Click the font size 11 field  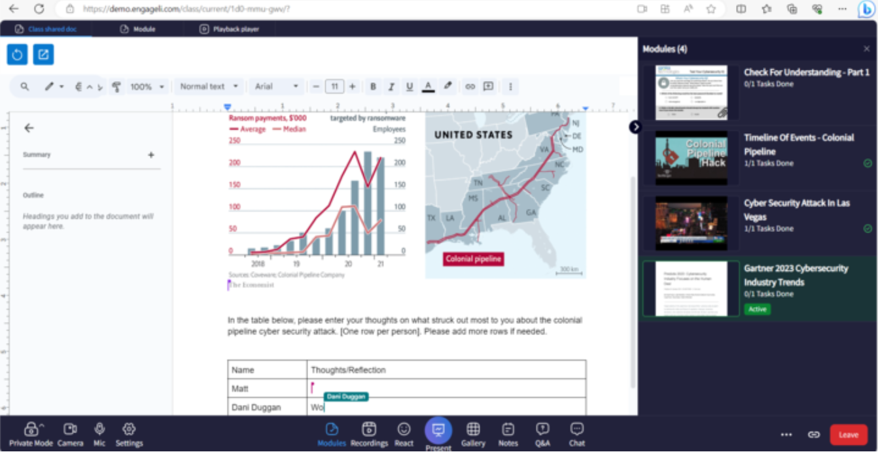pos(334,86)
